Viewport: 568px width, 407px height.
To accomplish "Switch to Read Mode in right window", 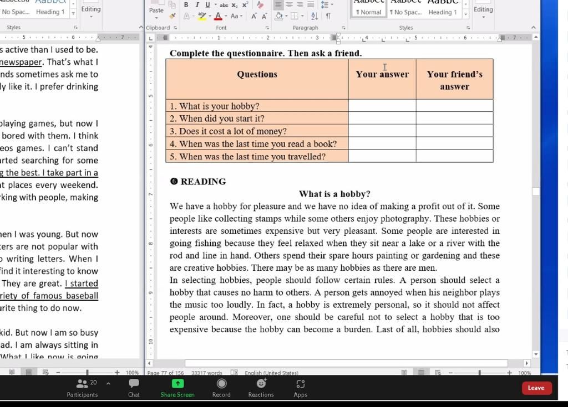I will (404, 372).
